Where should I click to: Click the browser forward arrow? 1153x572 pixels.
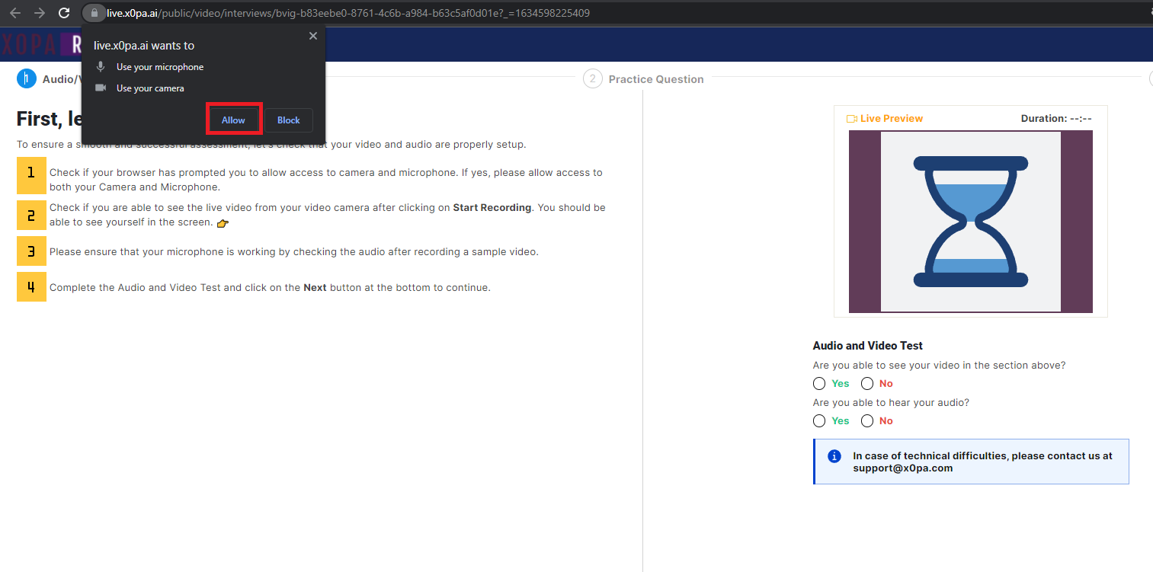point(40,13)
